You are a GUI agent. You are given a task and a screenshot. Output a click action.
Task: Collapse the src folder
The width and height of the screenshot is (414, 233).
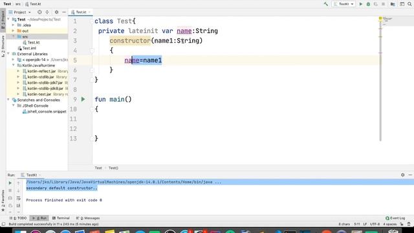pos(13,36)
